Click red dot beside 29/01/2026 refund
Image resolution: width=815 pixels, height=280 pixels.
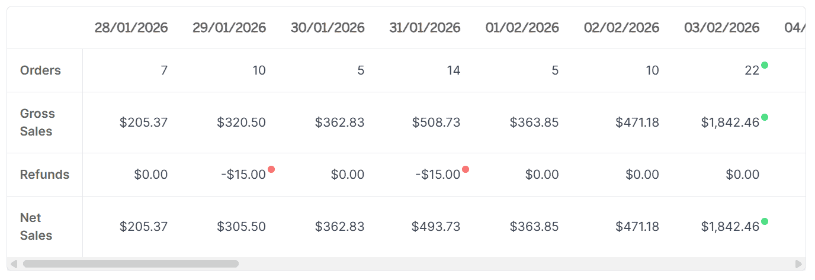(x=271, y=169)
